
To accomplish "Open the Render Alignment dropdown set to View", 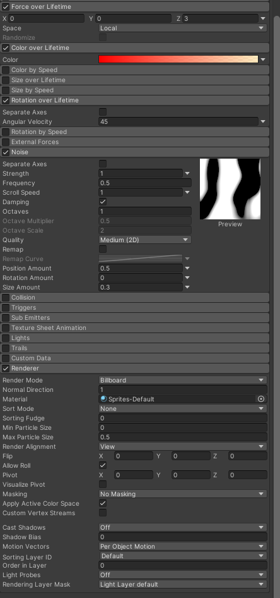I will point(183,446).
